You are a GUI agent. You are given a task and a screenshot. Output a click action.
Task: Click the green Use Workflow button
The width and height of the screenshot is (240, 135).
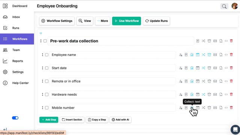tap(126, 21)
